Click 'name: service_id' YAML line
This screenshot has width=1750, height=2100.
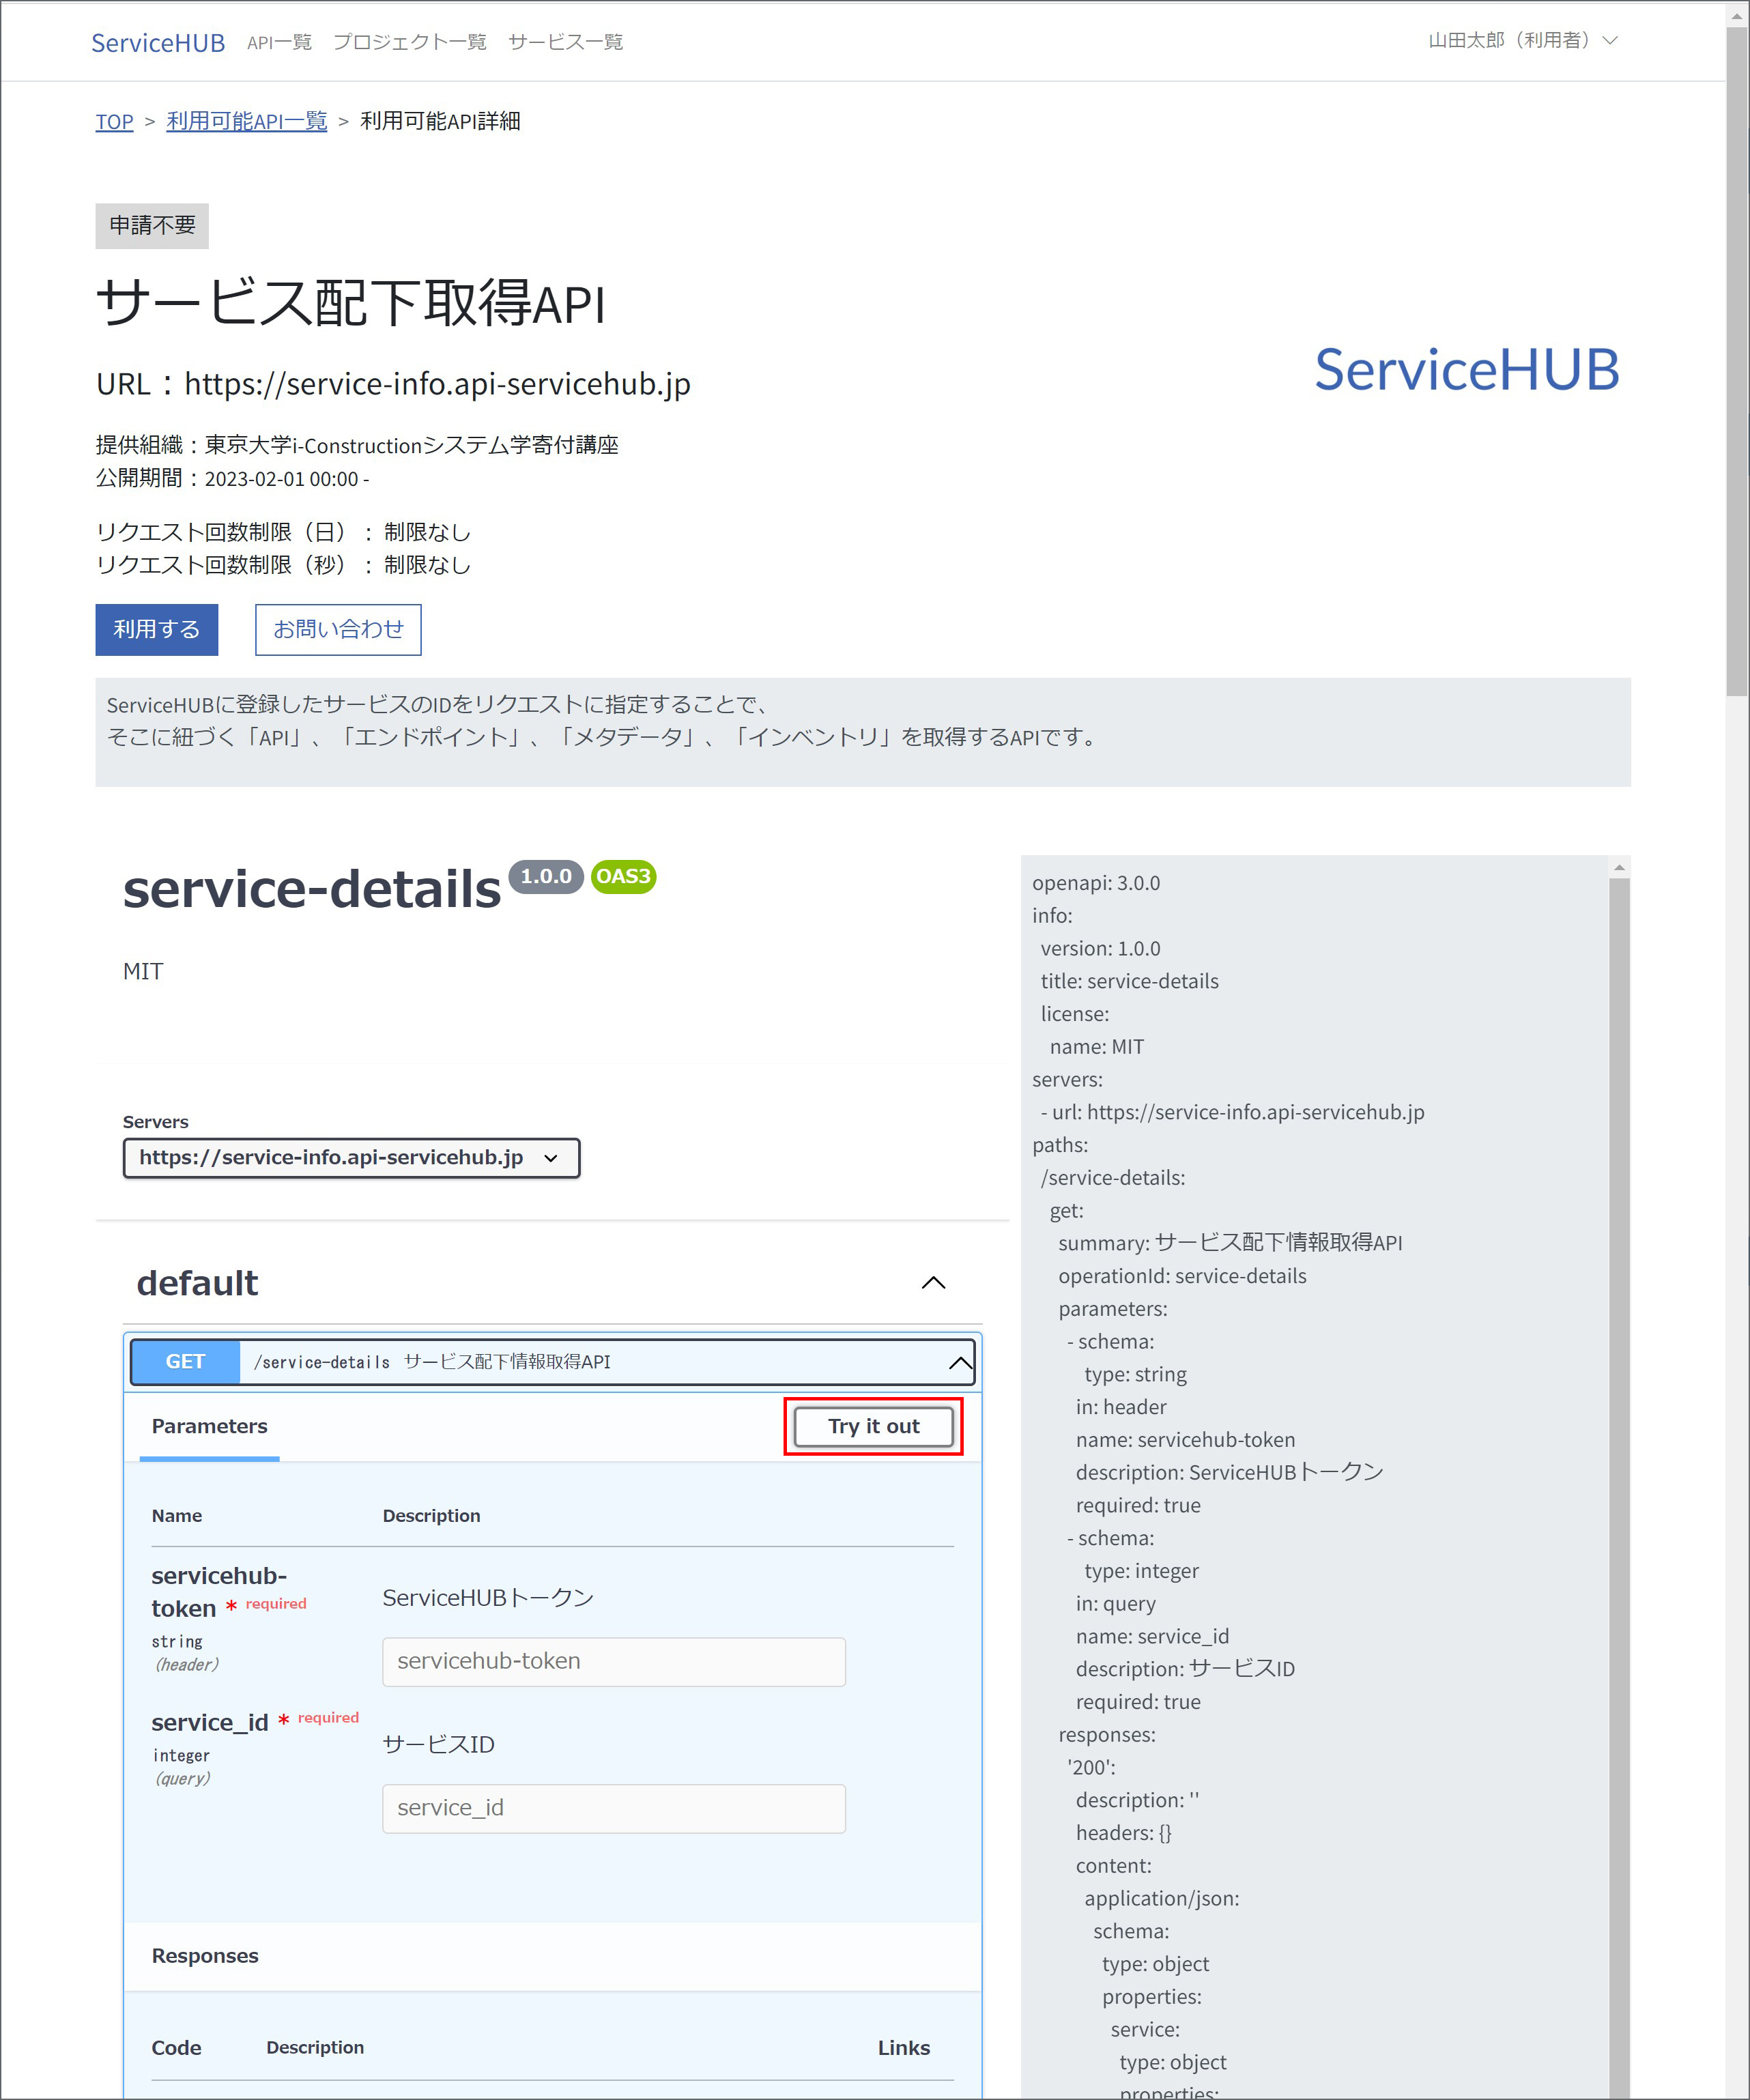pyautogui.click(x=1152, y=1636)
